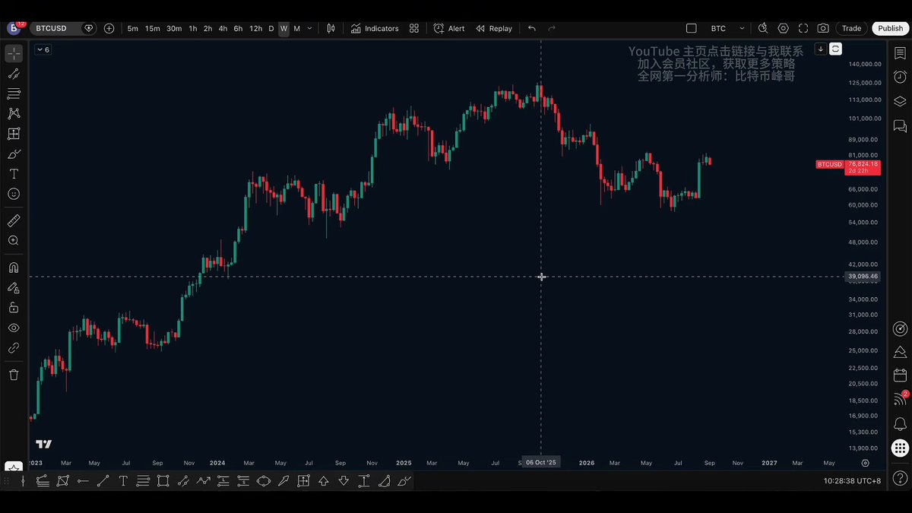Toggle stay in drawing mode lock
Image resolution: width=912 pixels, height=513 pixels.
[x=14, y=288]
